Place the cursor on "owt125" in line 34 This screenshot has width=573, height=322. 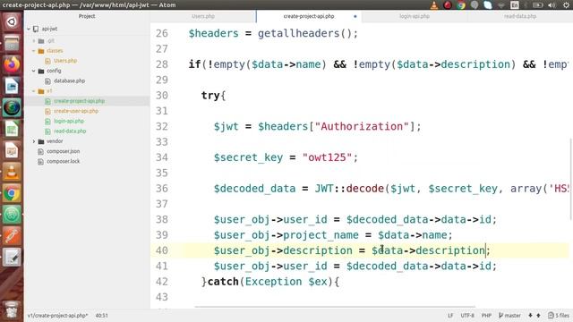(328, 157)
